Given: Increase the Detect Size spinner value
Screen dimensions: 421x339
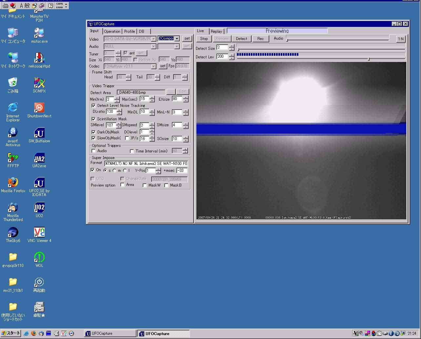Looking at the screenshot, I should point(231,46).
